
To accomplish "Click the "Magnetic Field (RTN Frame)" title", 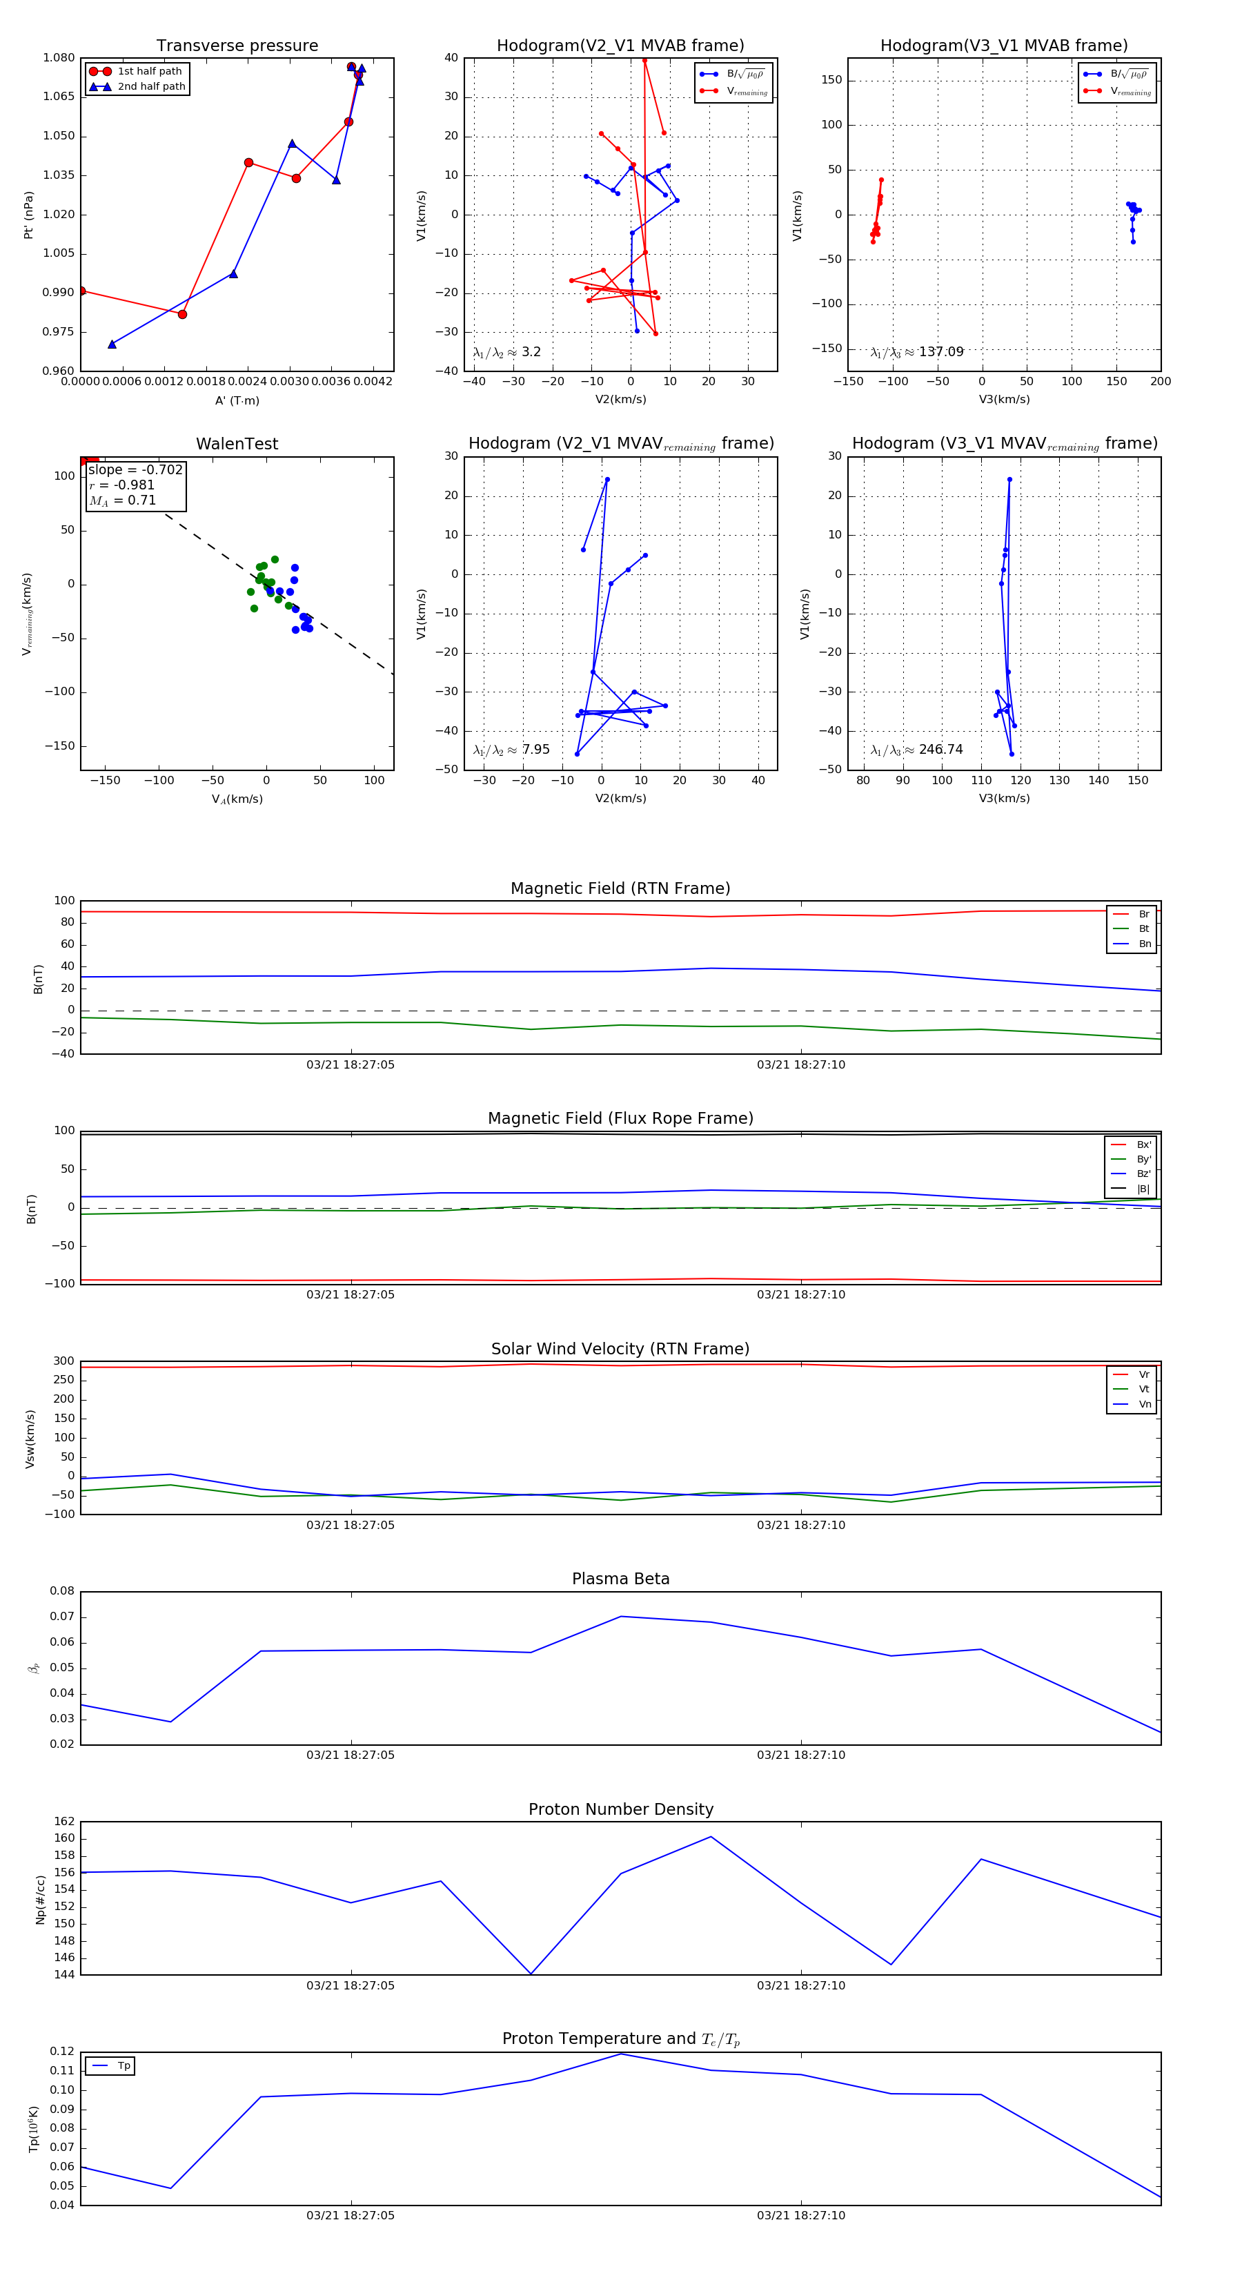I will pyautogui.click(x=620, y=888).
